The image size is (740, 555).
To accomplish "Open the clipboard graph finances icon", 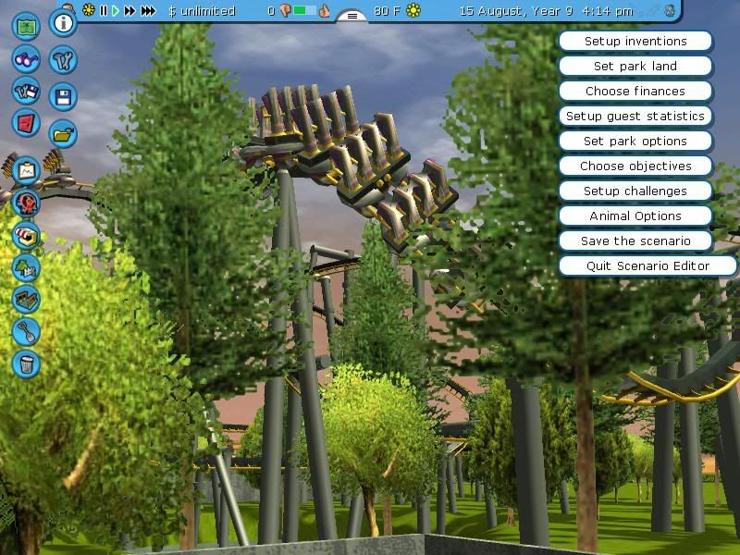I will click(26, 170).
